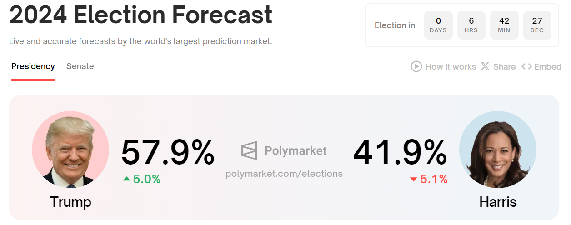Image resolution: width=571 pixels, height=225 pixels.
Task: Click the Embed code brackets icon
Action: 526,67
